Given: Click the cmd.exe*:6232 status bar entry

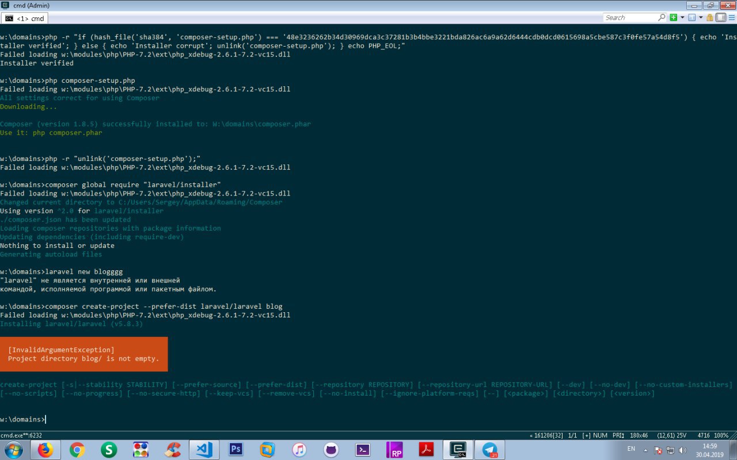Looking at the screenshot, I should pyautogui.click(x=21, y=435).
